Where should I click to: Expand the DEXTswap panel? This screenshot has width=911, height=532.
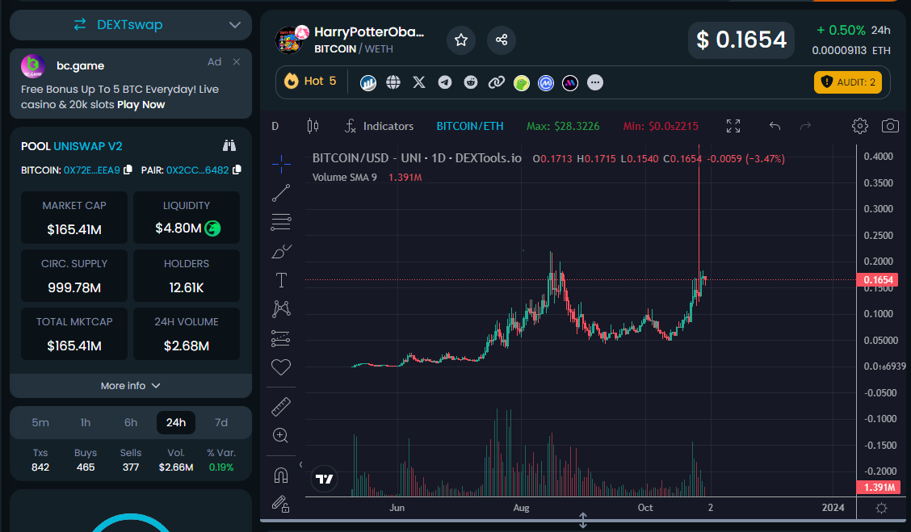[235, 25]
